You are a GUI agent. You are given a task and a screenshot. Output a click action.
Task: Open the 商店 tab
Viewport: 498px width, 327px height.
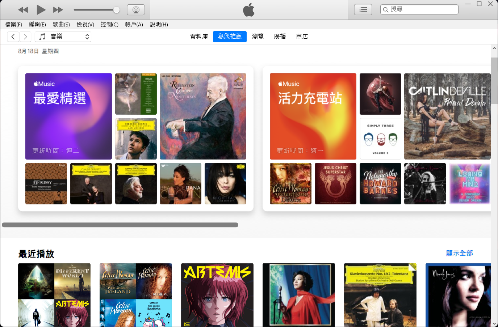[x=302, y=37]
